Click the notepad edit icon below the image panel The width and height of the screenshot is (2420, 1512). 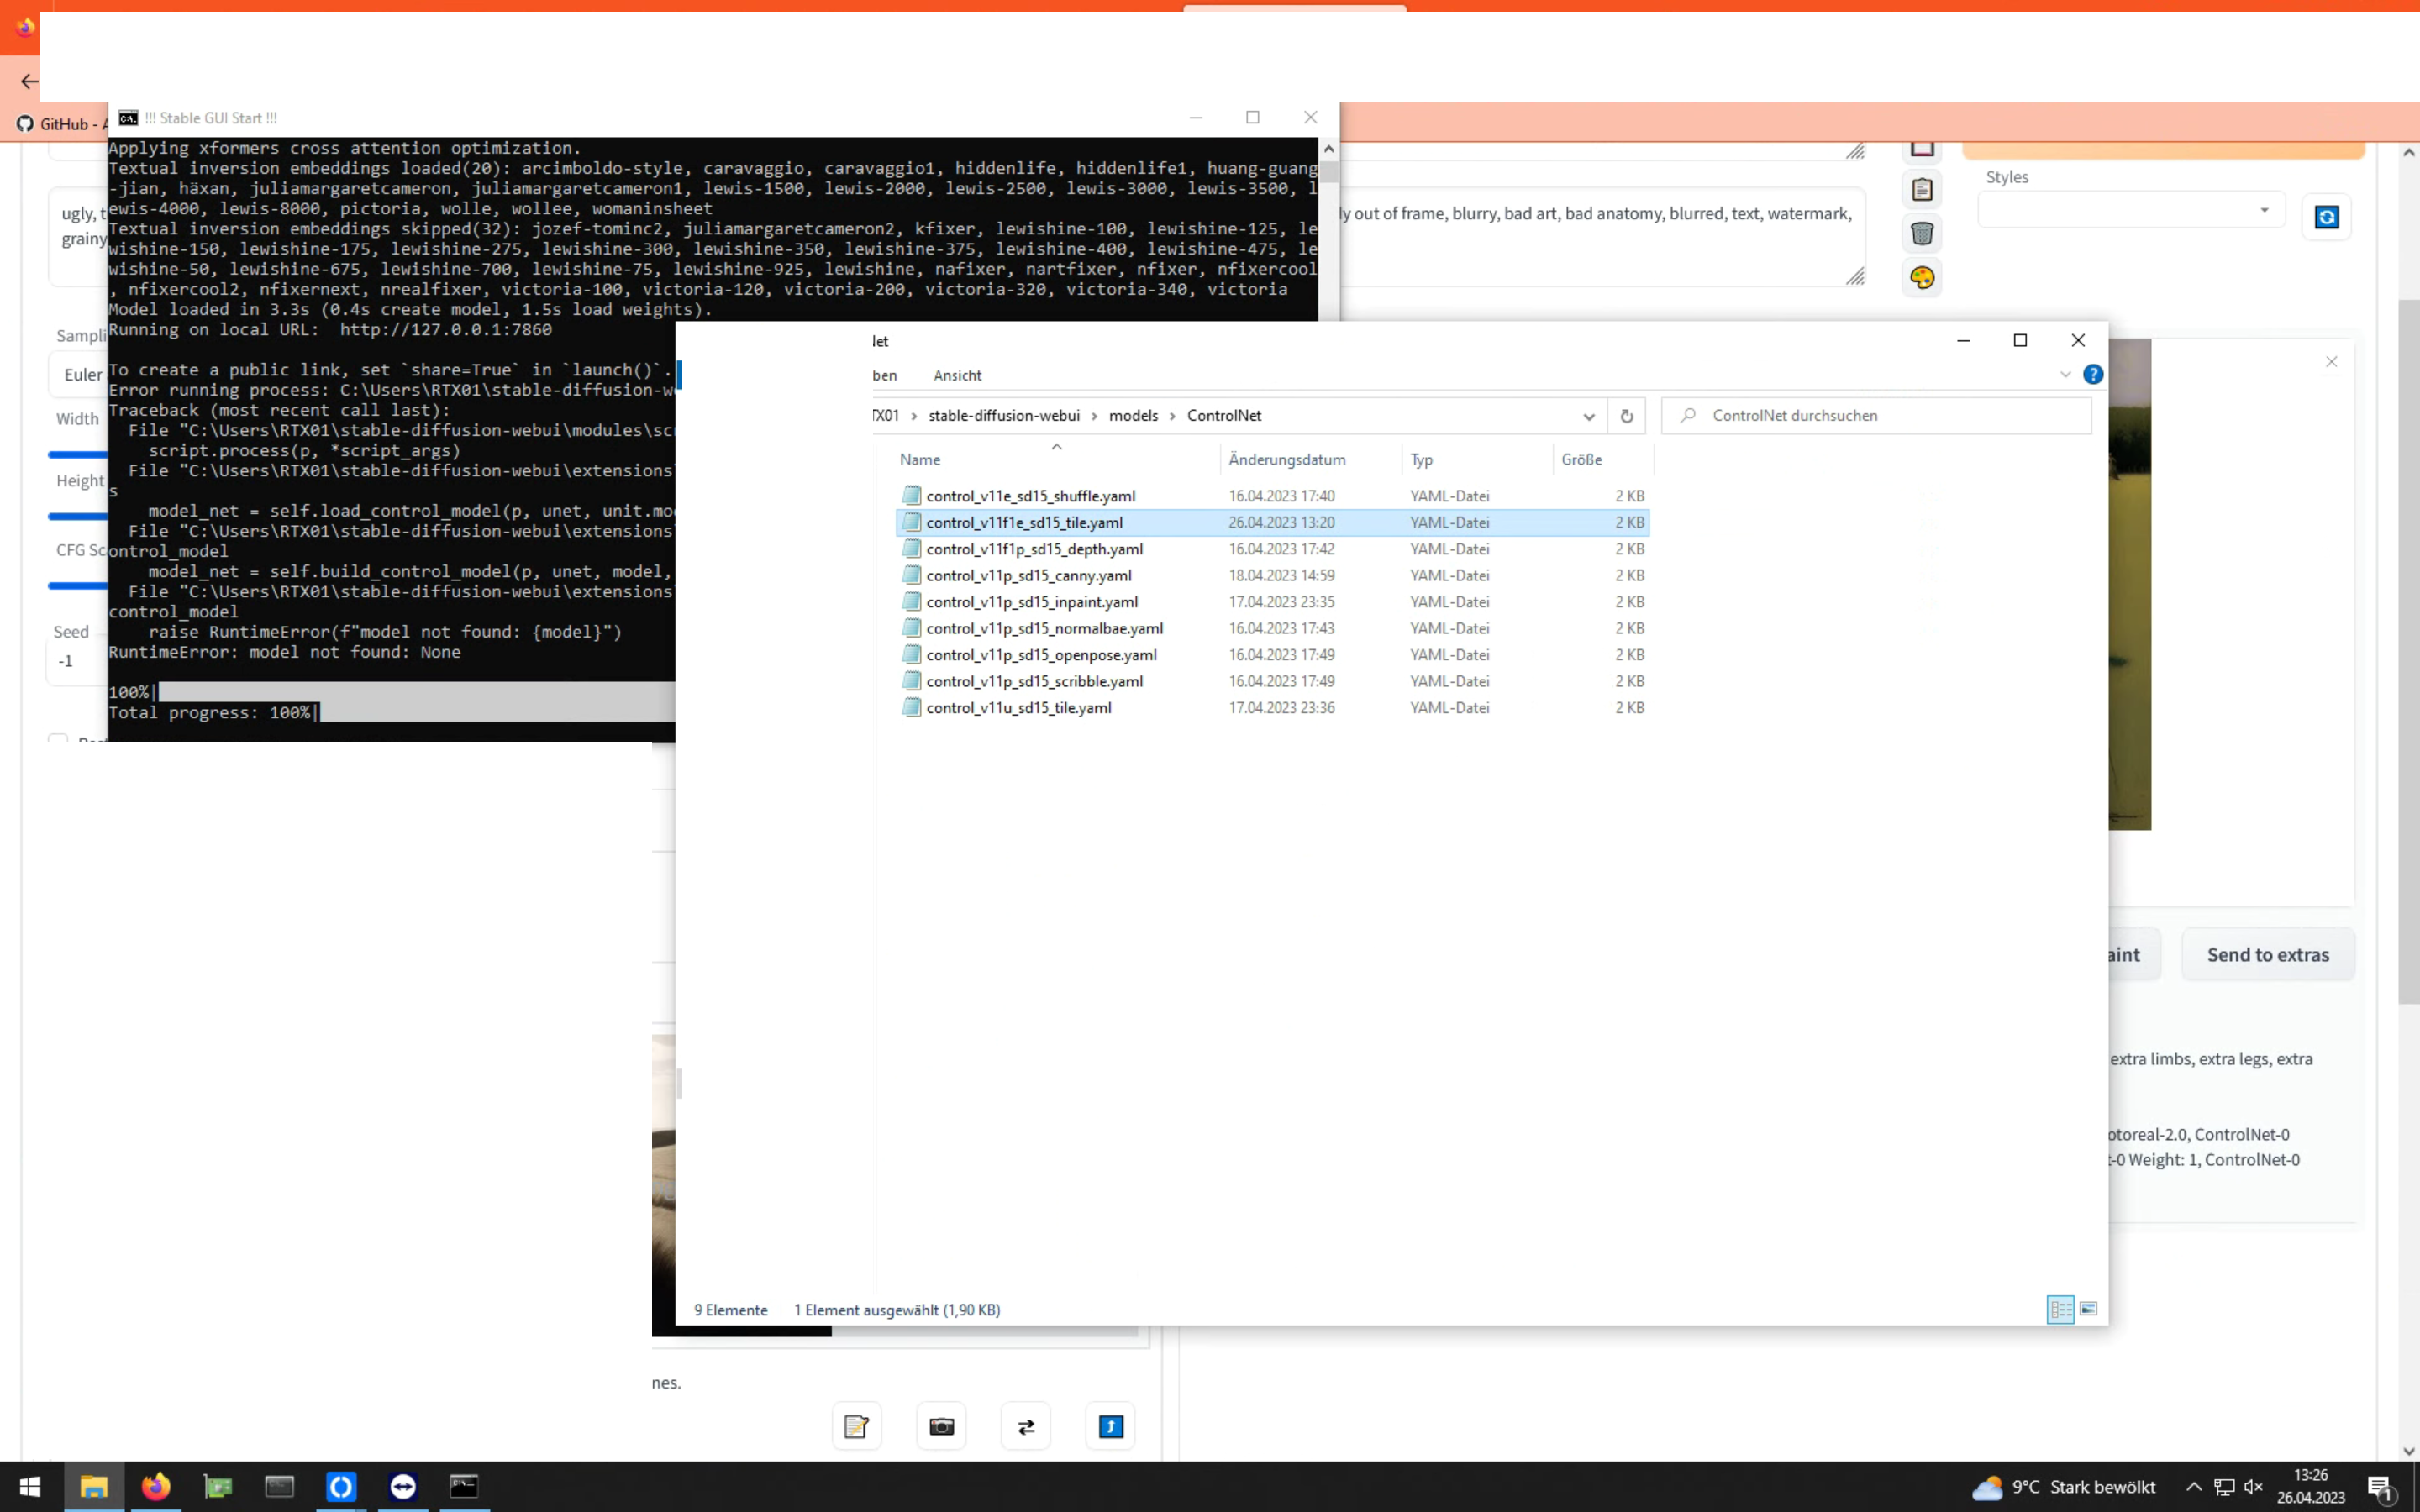857,1425
